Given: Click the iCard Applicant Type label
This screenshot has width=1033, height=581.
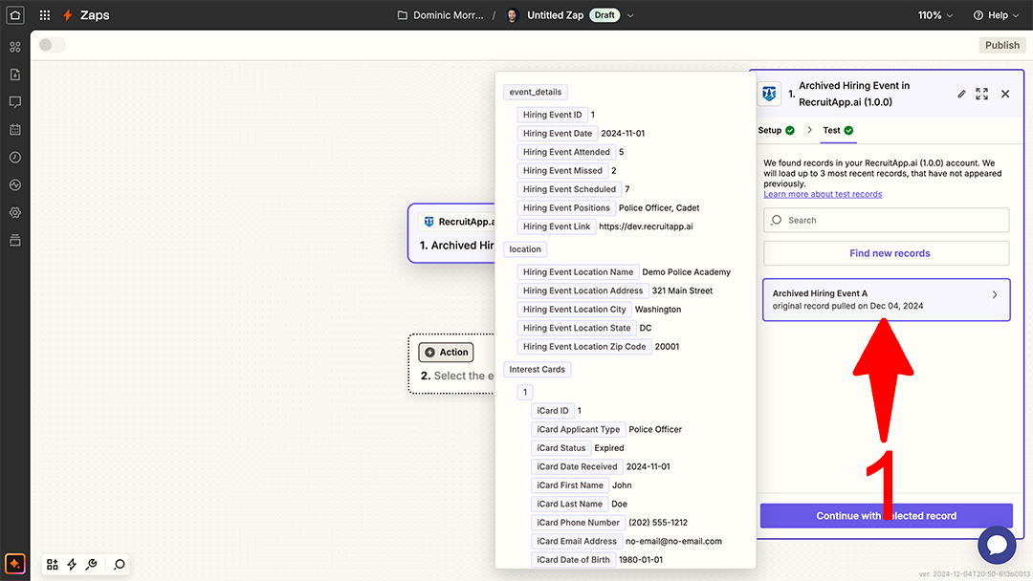Looking at the screenshot, I should [579, 429].
